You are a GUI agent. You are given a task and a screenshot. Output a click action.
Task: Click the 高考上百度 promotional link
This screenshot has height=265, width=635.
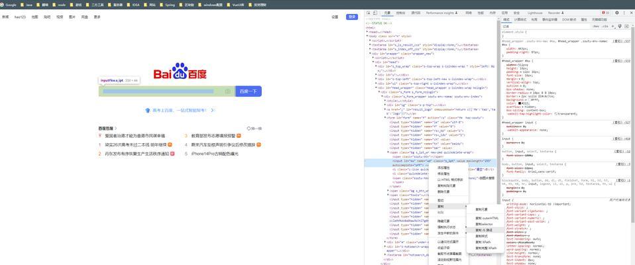pos(179,110)
